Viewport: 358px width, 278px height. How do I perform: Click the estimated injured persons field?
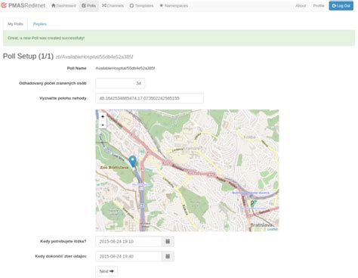click(120, 83)
